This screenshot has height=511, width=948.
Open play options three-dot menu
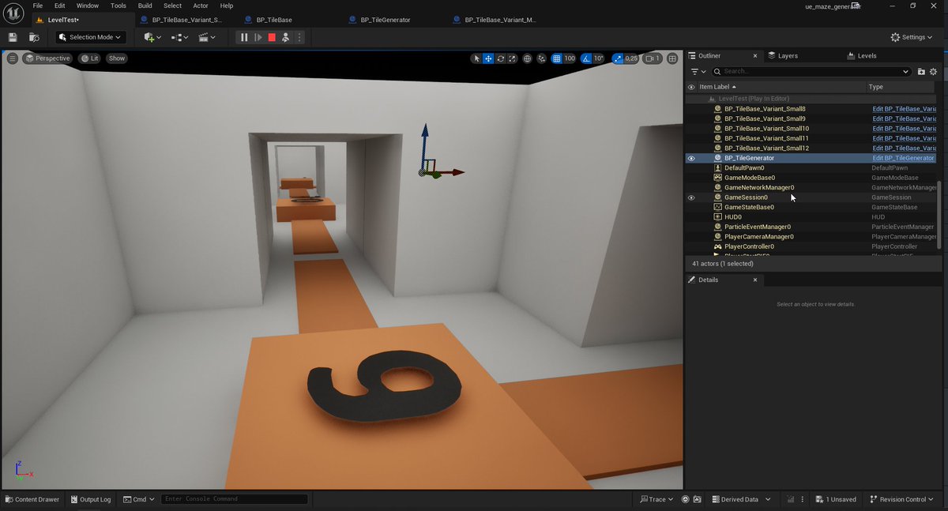(299, 37)
